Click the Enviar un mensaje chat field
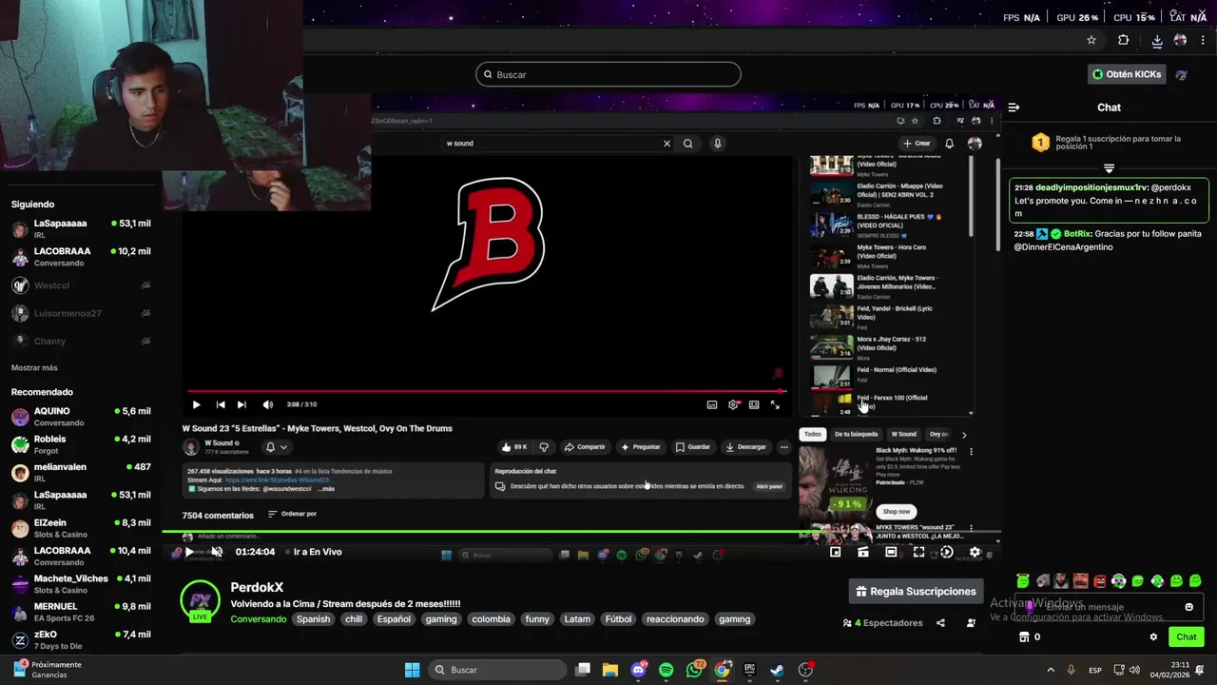 point(1109,607)
